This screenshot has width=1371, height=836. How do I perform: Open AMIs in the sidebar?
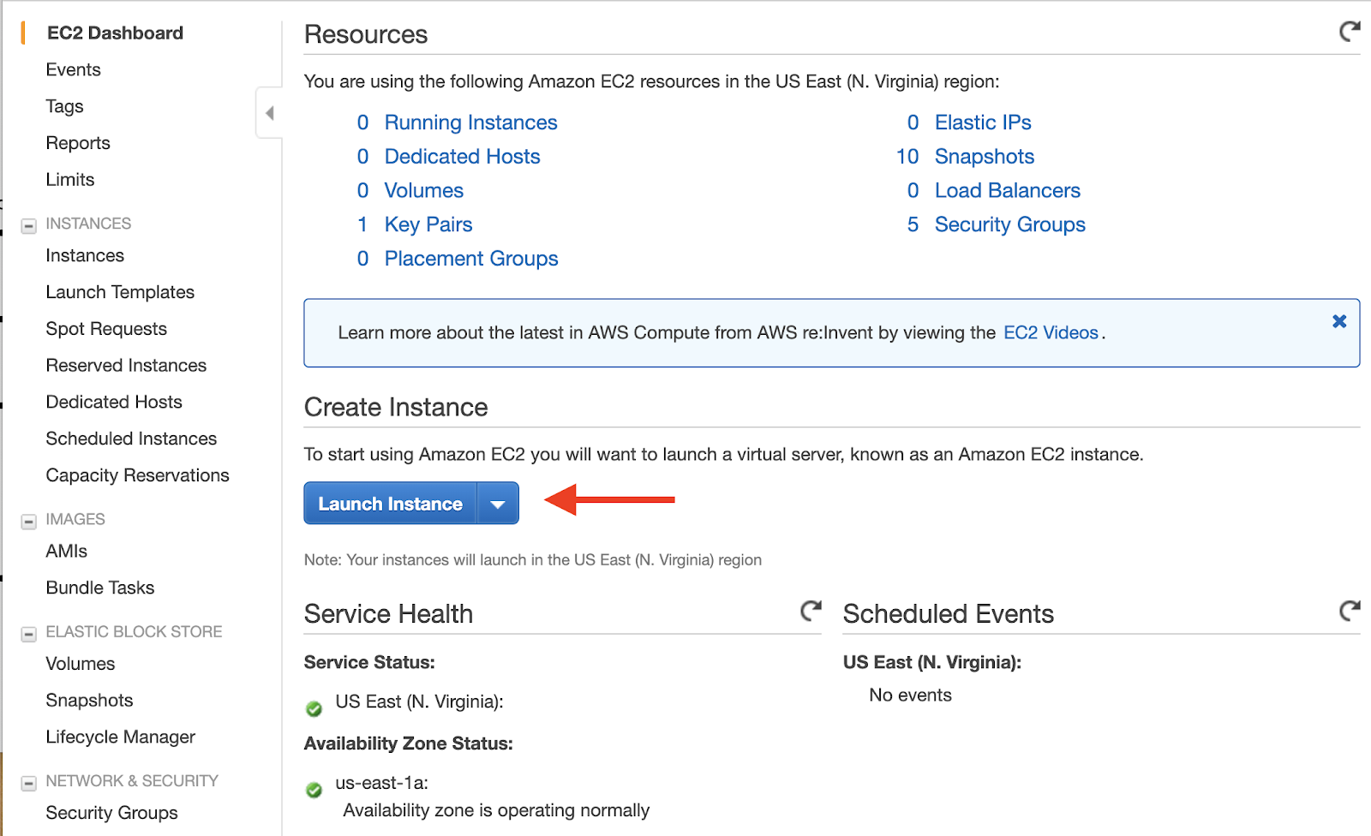tap(67, 551)
